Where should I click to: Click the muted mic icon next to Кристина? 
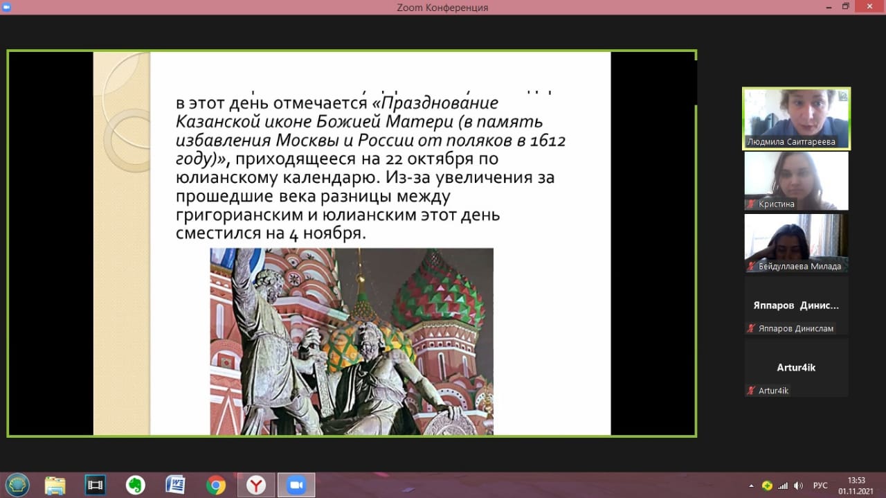point(751,204)
